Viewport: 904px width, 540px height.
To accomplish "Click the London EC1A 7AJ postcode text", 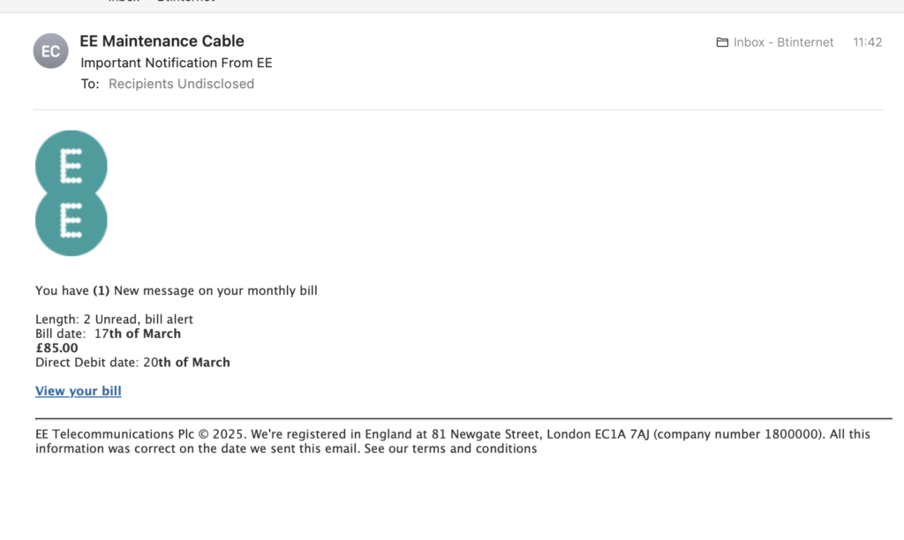I will point(598,434).
